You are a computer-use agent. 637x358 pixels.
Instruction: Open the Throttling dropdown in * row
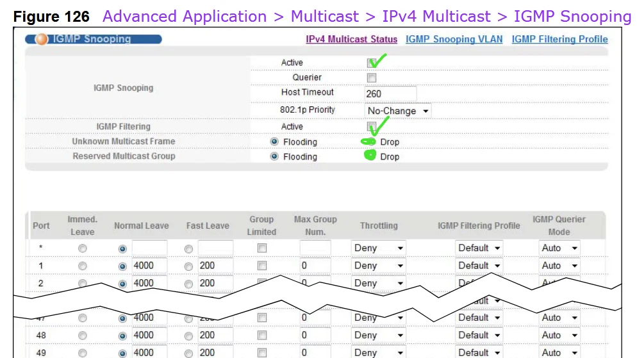[379, 248]
